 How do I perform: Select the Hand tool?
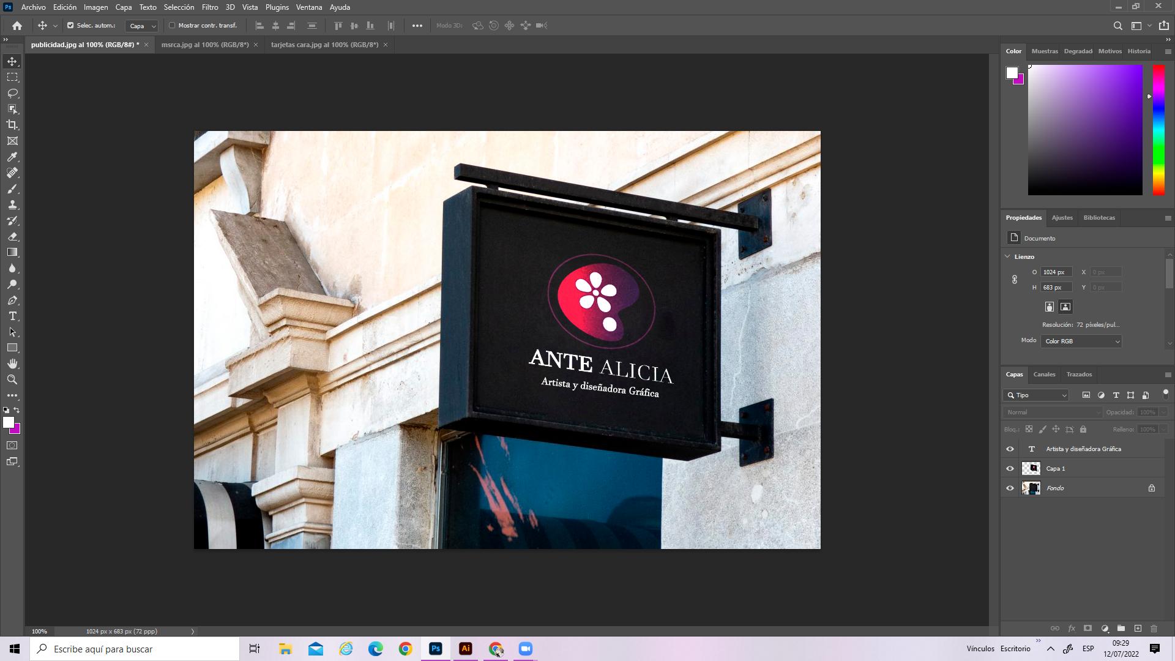click(x=12, y=364)
